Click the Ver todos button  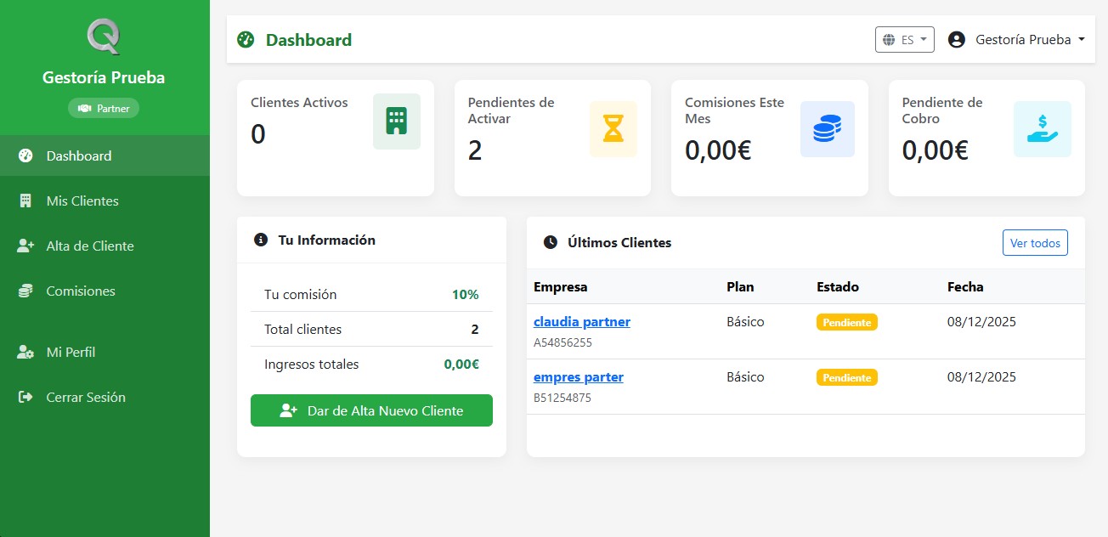point(1035,242)
